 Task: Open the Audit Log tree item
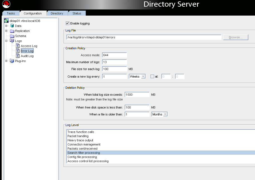pyautogui.click(x=27, y=56)
